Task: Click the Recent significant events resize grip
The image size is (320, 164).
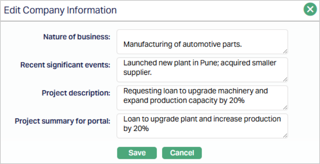Action: [x=285, y=79]
